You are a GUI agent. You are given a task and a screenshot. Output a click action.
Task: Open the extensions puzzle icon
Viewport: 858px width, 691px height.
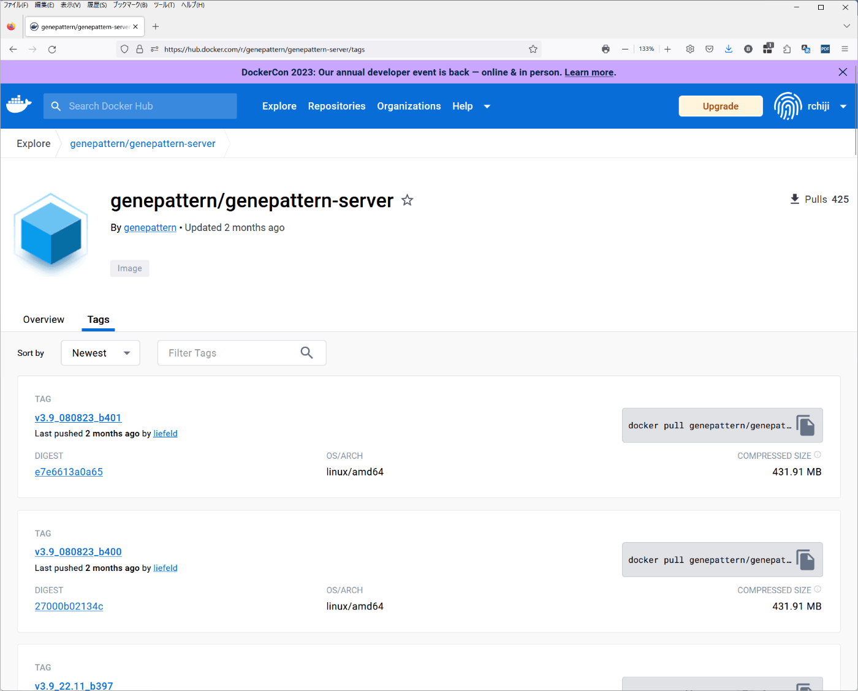(x=787, y=49)
